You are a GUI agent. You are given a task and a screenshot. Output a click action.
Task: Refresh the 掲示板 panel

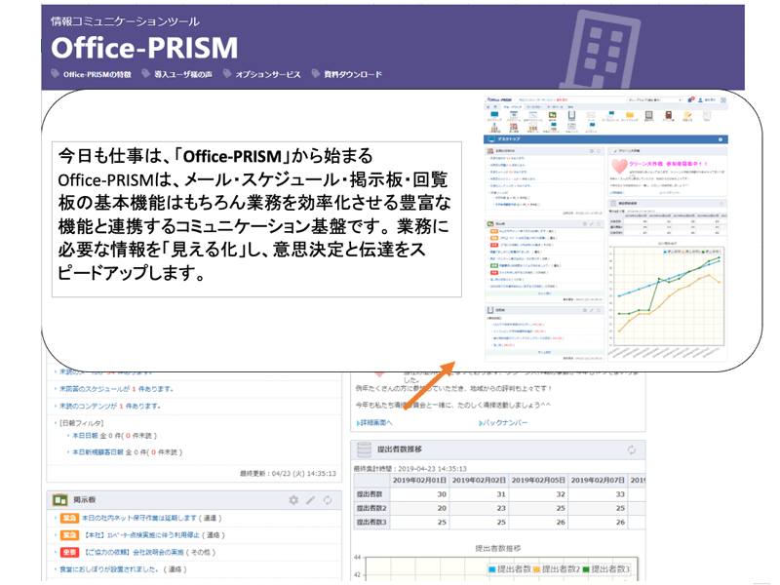pyautogui.click(x=328, y=500)
